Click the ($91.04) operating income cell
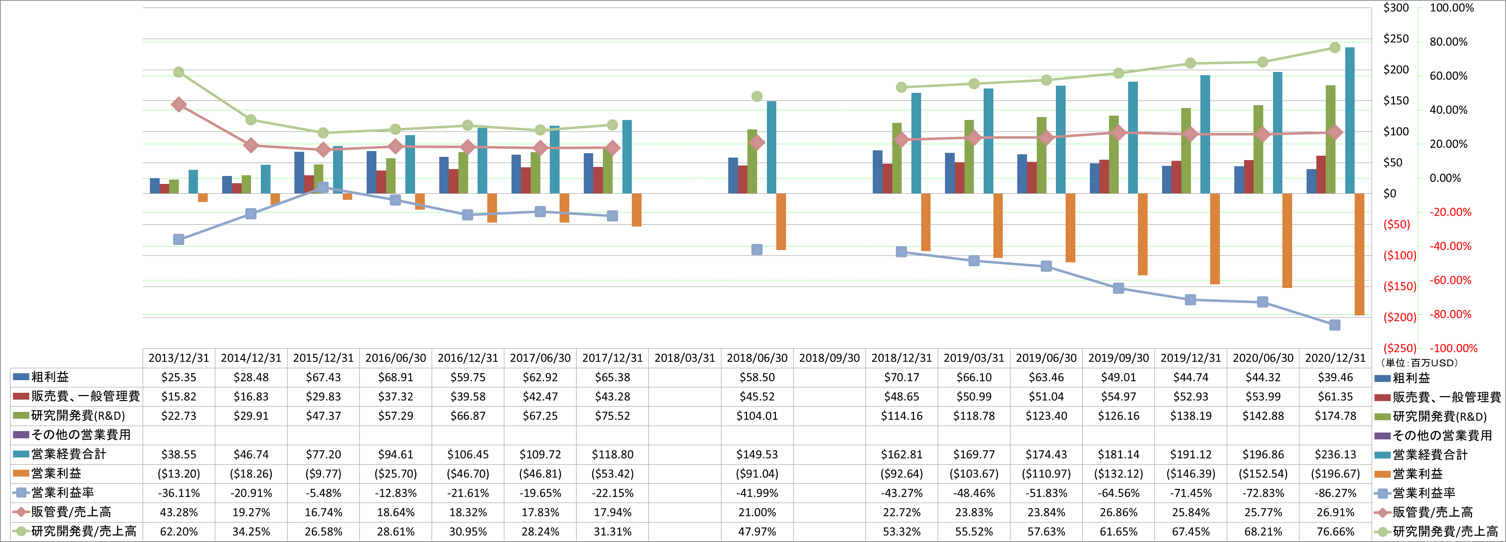The image size is (1506, 542). (x=757, y=474)
